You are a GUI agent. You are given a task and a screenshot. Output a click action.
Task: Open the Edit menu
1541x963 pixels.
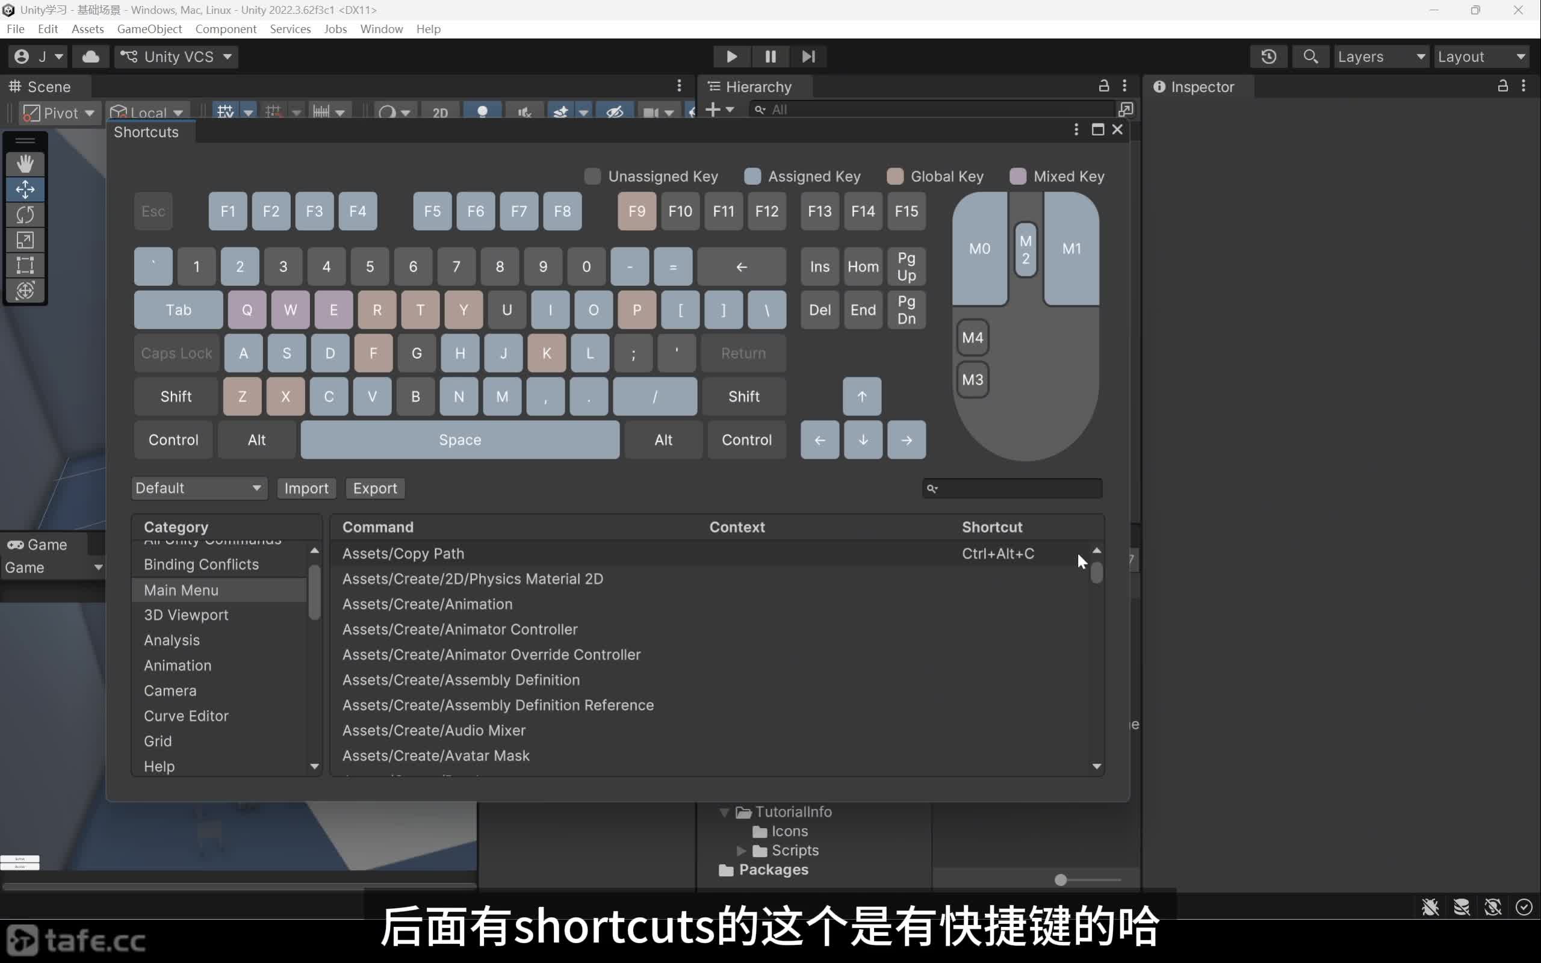[x=48, y=29]
